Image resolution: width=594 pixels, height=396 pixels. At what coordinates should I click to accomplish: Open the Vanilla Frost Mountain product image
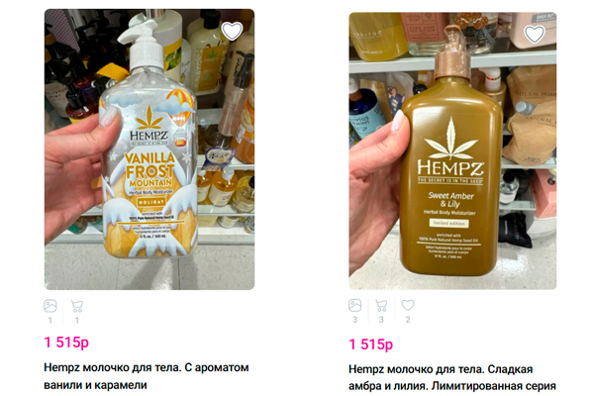pos(149,149)
